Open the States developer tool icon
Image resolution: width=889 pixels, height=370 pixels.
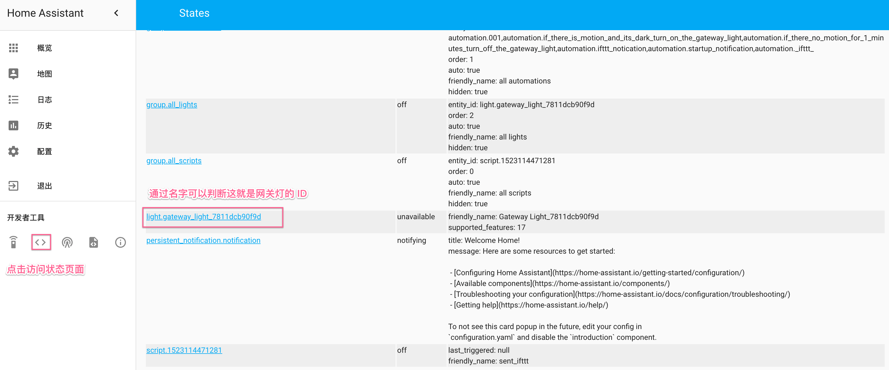pyautogui.click(x=41, y=242)
